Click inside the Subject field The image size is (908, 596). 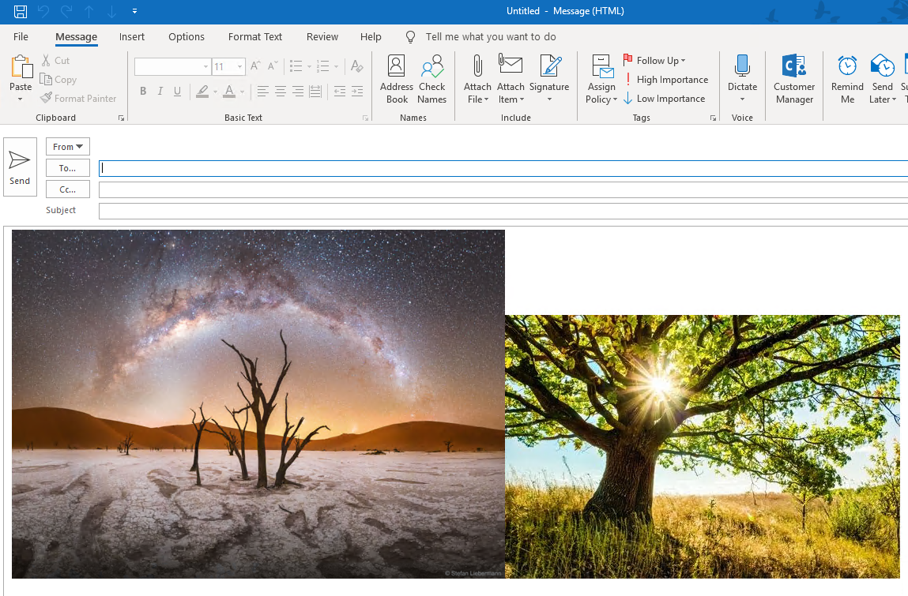click(503, 211)
